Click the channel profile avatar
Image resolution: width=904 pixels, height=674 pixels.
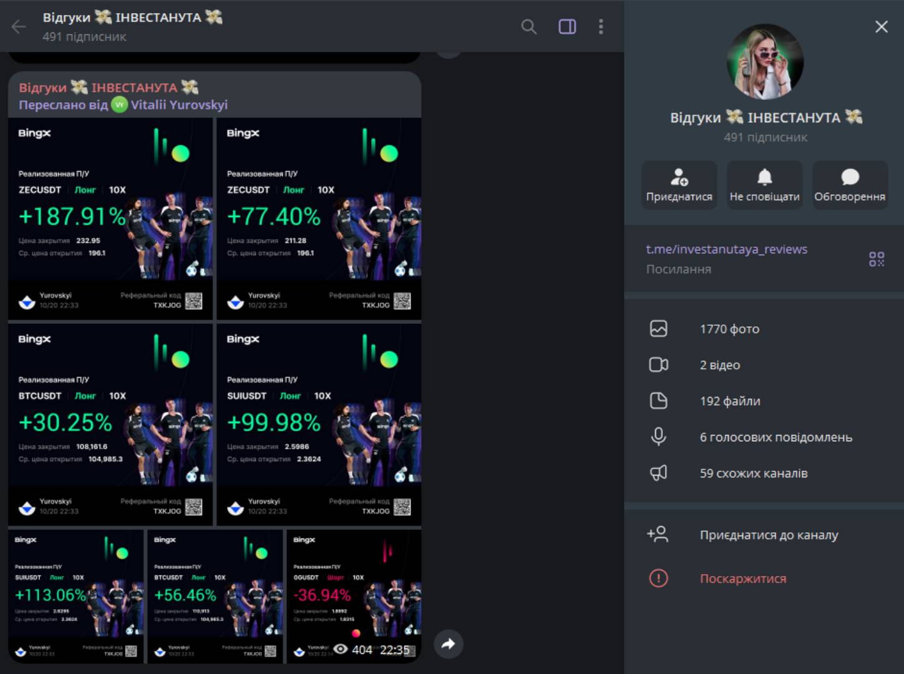(765, 62)
